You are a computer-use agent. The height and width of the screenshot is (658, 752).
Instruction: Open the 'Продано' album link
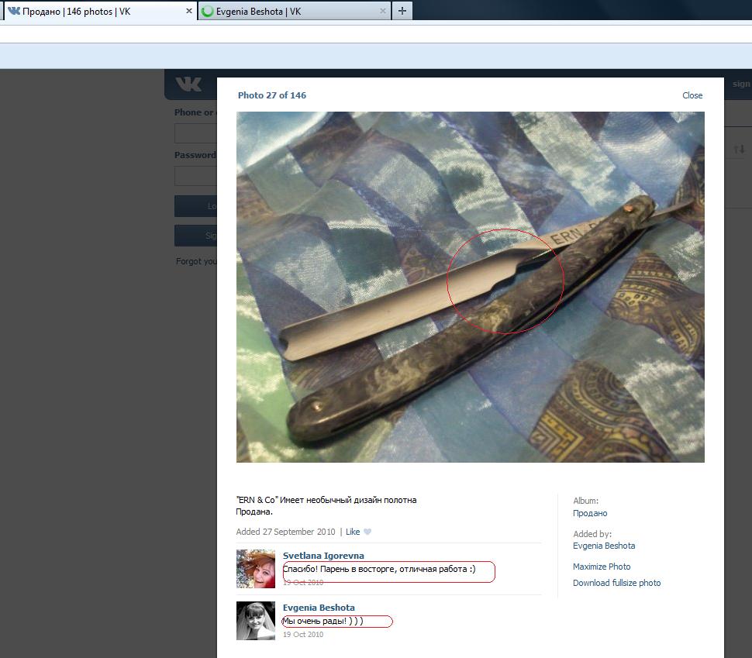(x=590, y=513)
